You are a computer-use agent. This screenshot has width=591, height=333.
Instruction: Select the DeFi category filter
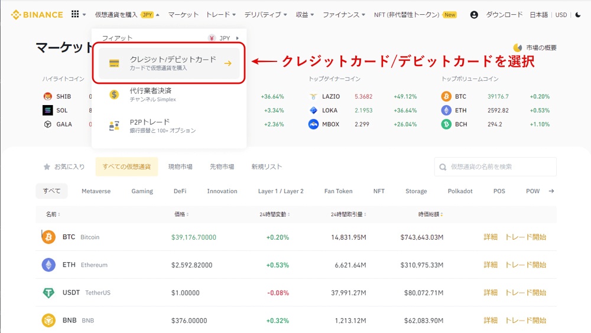180,191
